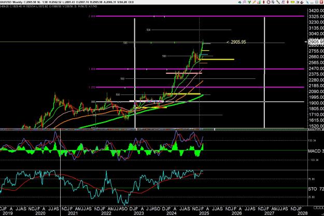Click the 2023 year label on time axis
This screenshot has height=216, width=324.
(138, 213)
